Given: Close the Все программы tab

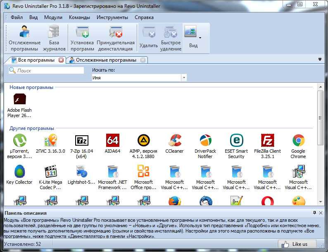Looking at the screenshot, I should (x=61, y=60).
